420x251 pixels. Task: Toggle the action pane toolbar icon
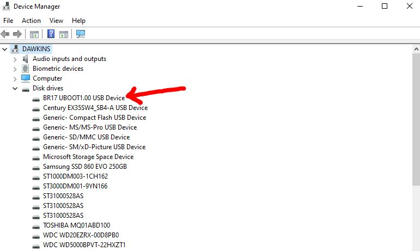[x=64, y=34]
